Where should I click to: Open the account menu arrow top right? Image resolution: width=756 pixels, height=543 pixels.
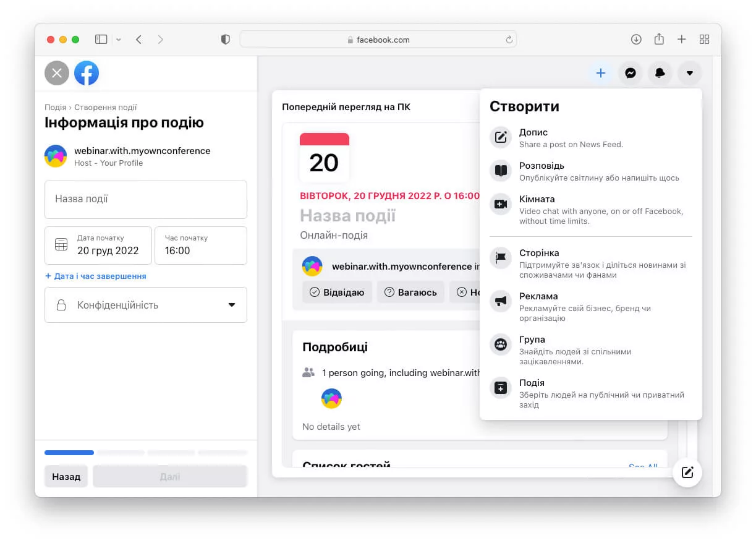click(689, 73)
